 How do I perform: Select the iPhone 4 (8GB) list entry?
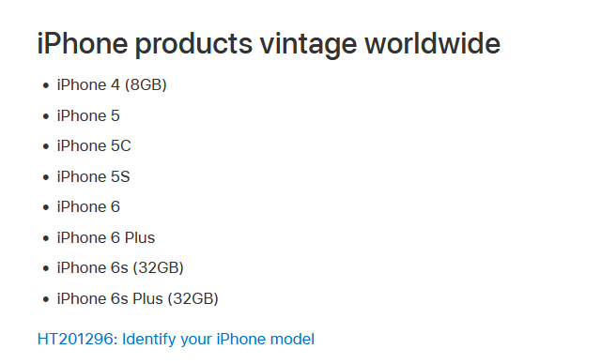112,85
